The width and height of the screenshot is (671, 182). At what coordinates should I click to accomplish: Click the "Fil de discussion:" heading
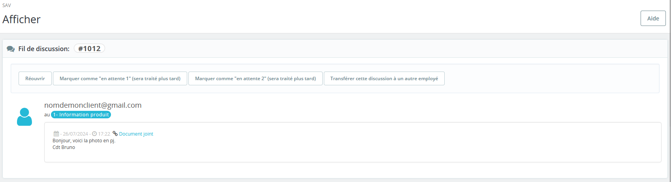[44, 49]
